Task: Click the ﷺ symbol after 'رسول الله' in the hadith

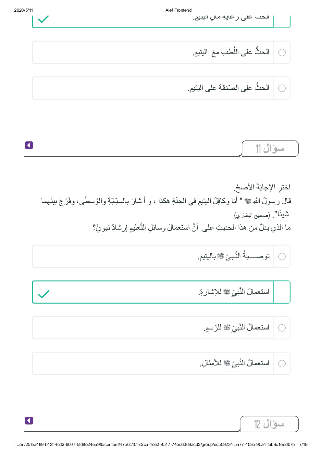Action: click(248, 201)
